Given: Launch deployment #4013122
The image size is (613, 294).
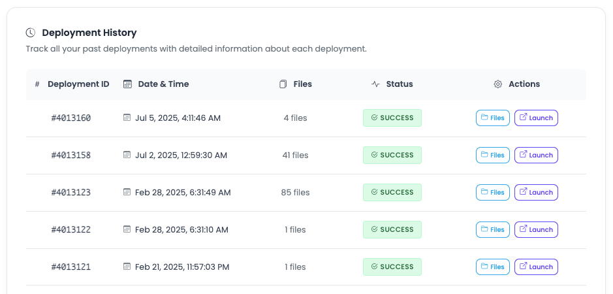Looking at the screenshot, I should [536, 230].
